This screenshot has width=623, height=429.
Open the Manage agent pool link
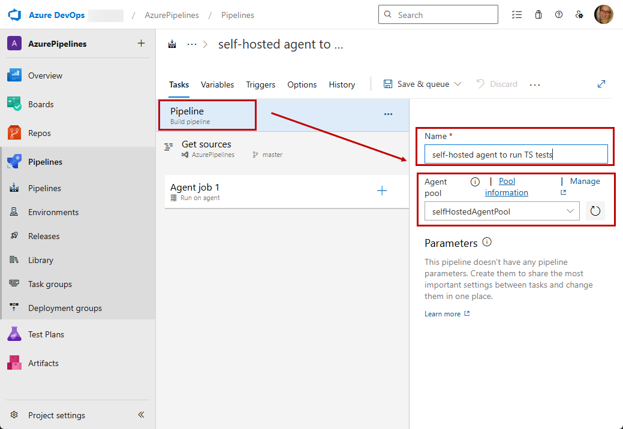point(585,182)
